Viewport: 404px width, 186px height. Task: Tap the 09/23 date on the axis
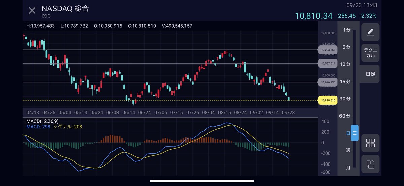click(x=288, y=113)
